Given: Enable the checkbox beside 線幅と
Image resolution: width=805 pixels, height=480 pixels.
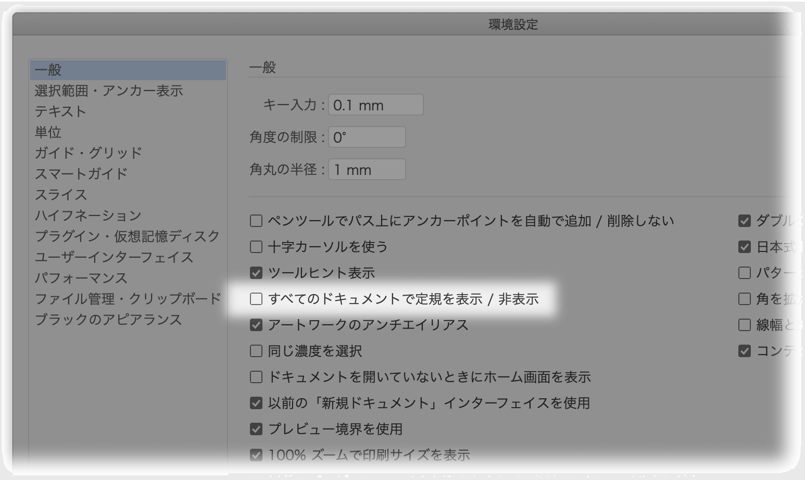Looking at the screenshot, I should [745, 325].
